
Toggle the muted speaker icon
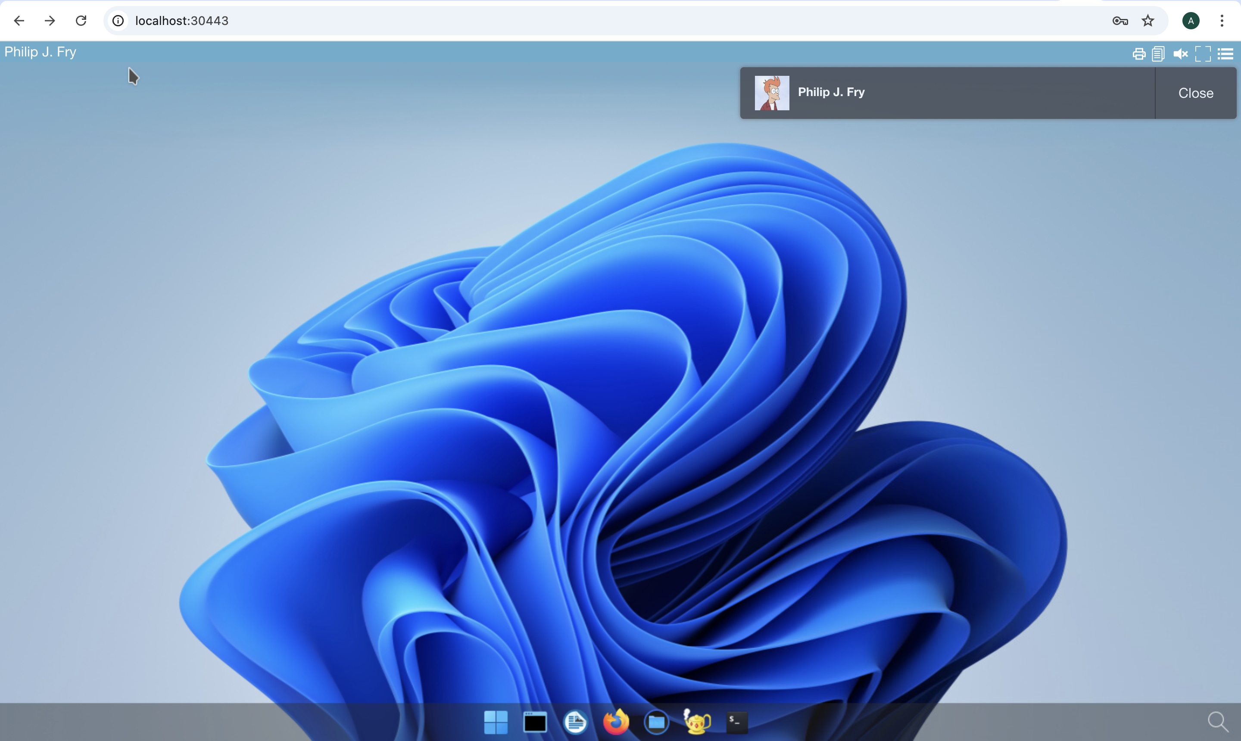coord(1180,54)
